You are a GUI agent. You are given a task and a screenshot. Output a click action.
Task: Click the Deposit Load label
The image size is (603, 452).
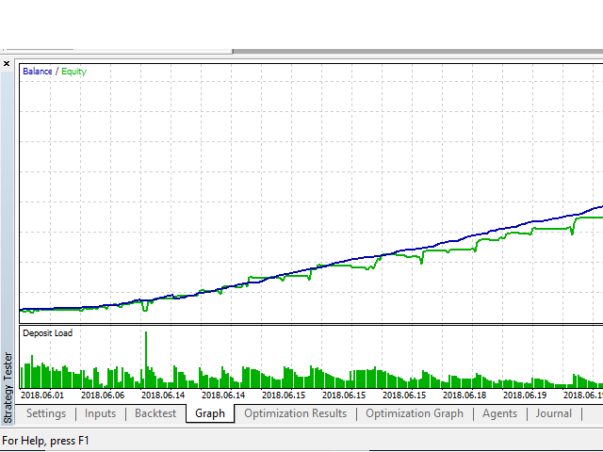47,333
